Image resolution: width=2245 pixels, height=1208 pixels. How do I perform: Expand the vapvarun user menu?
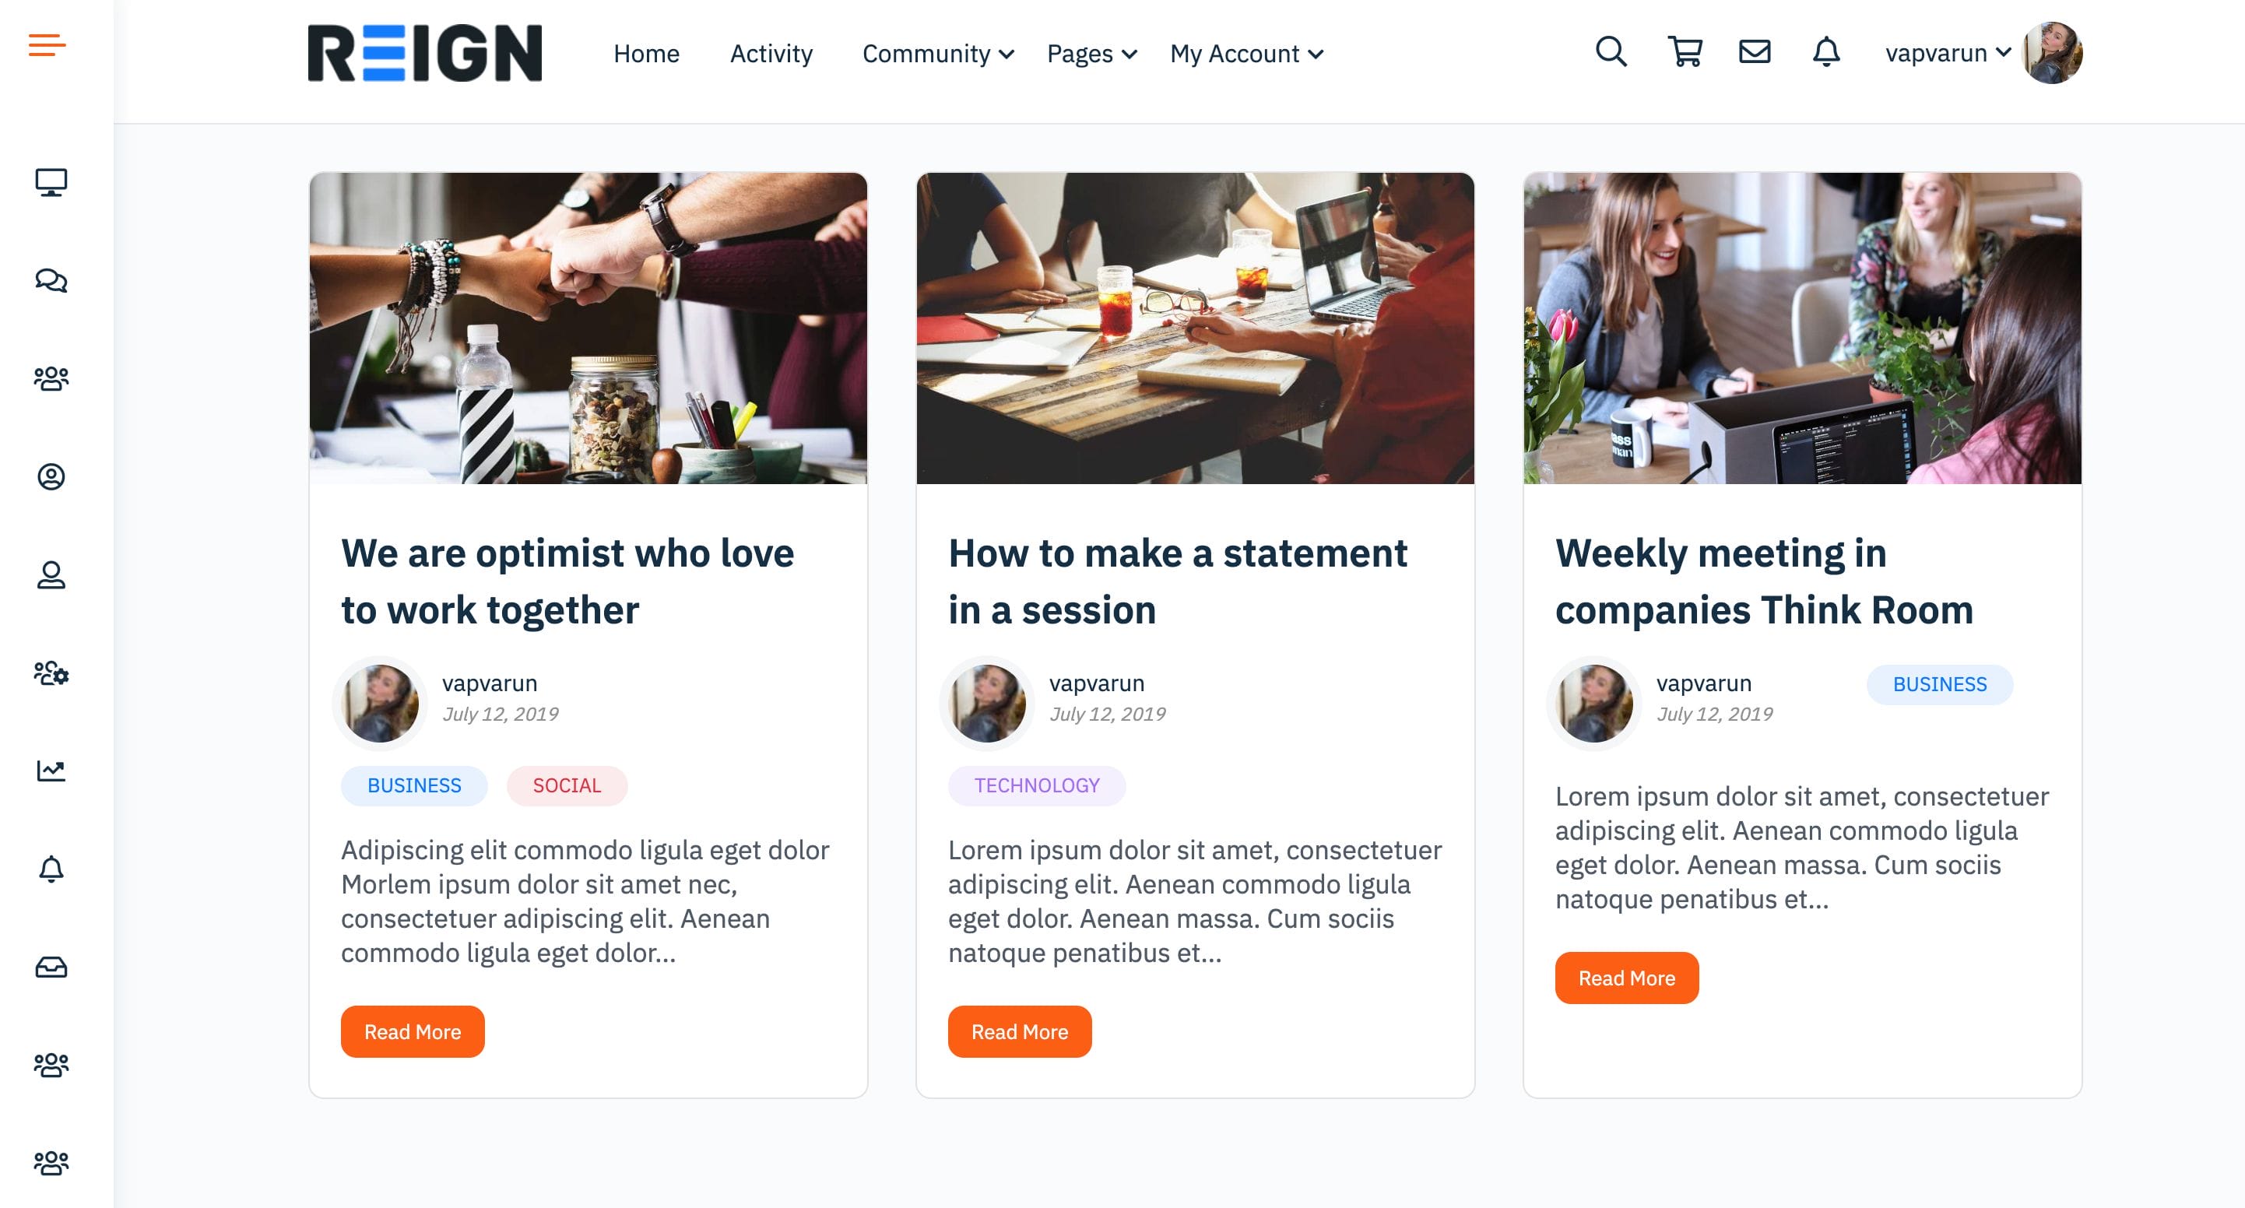(1948, 53)
